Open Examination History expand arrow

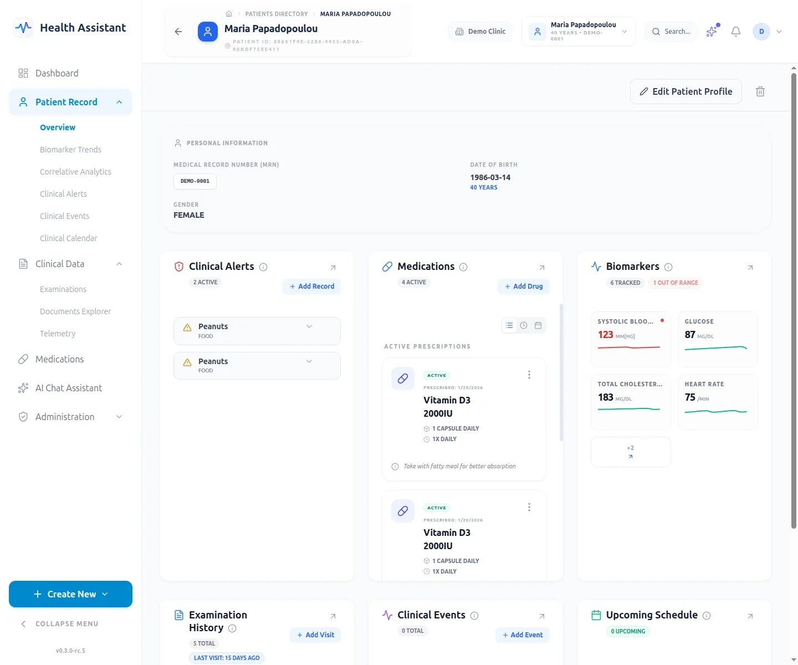click(333, 616)
